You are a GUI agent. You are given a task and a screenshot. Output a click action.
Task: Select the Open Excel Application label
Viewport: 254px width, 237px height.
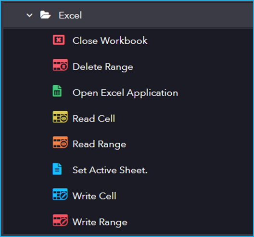tap(125, 93)
